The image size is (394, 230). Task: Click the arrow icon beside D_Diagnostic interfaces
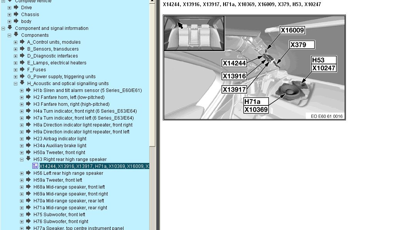click(22, 56)
